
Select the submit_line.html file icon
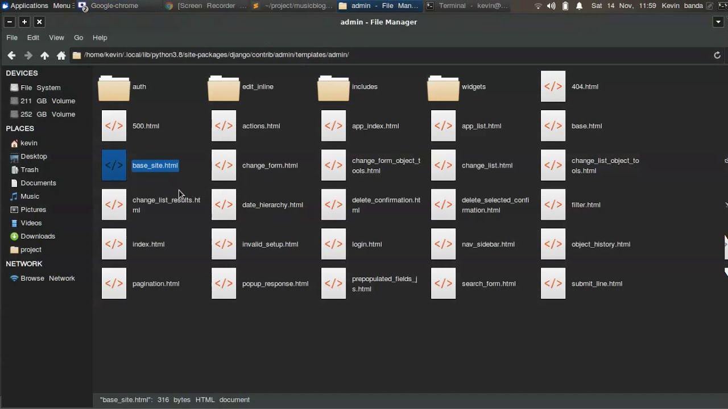(553, 283)
